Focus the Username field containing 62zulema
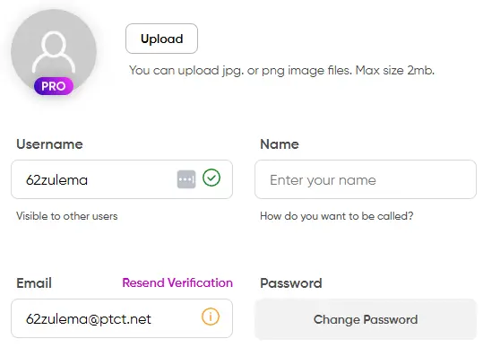 pos(122,179)
